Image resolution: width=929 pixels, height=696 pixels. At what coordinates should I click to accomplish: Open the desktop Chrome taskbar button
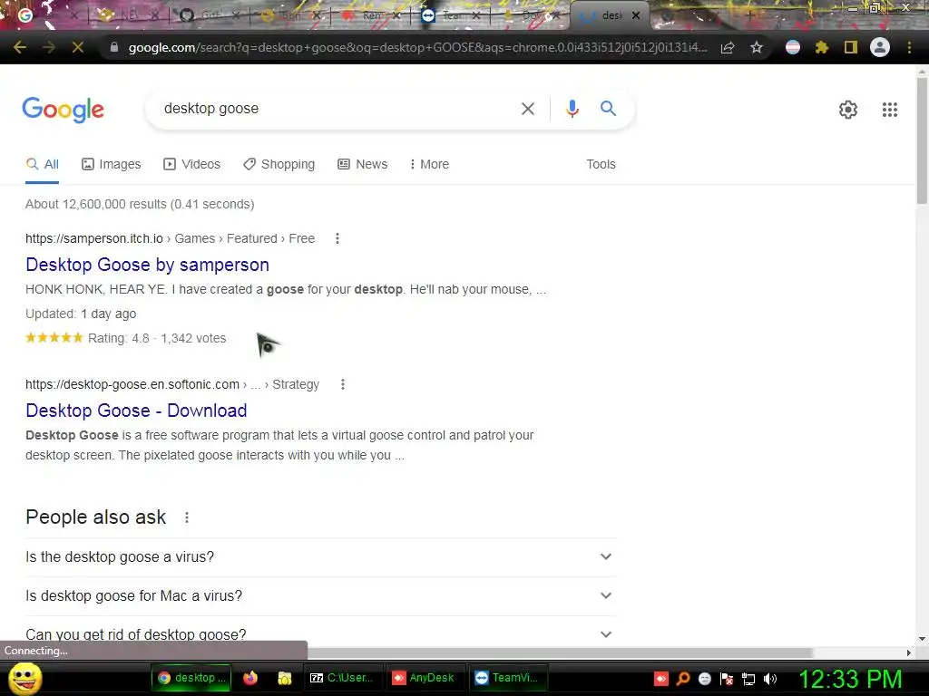[191, 678]
